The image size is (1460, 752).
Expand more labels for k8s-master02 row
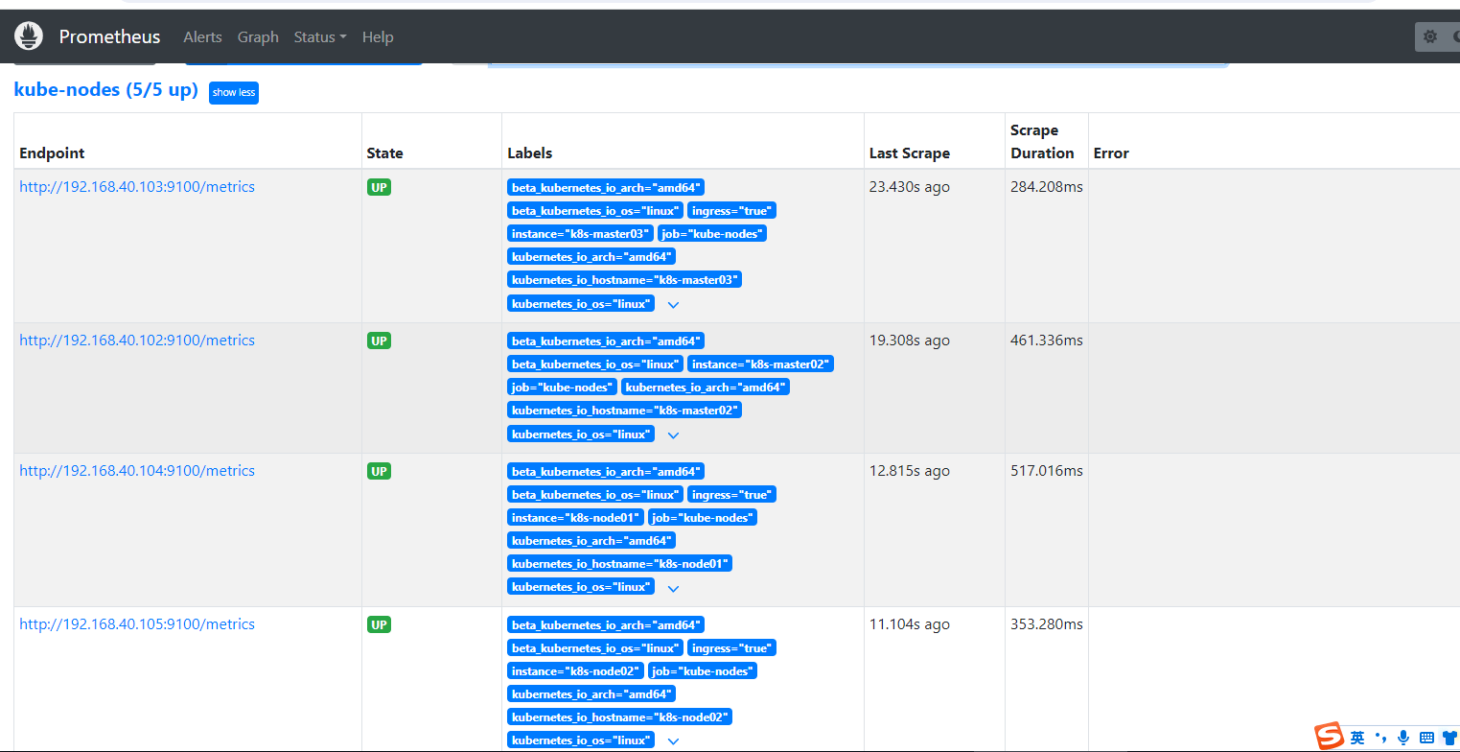(x=673, y=435)
